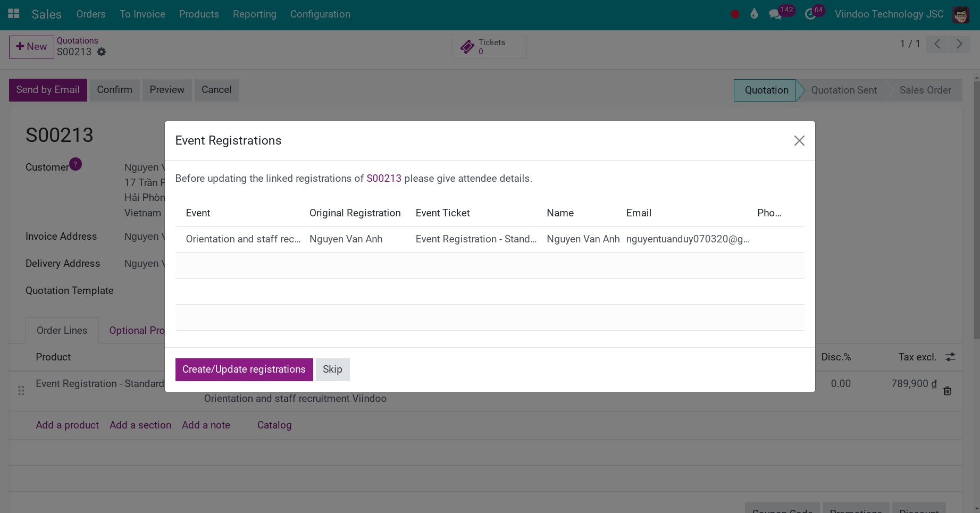
Task: Grab the order line drag handle
Action: pyautogui.click(x=21, y=391)
